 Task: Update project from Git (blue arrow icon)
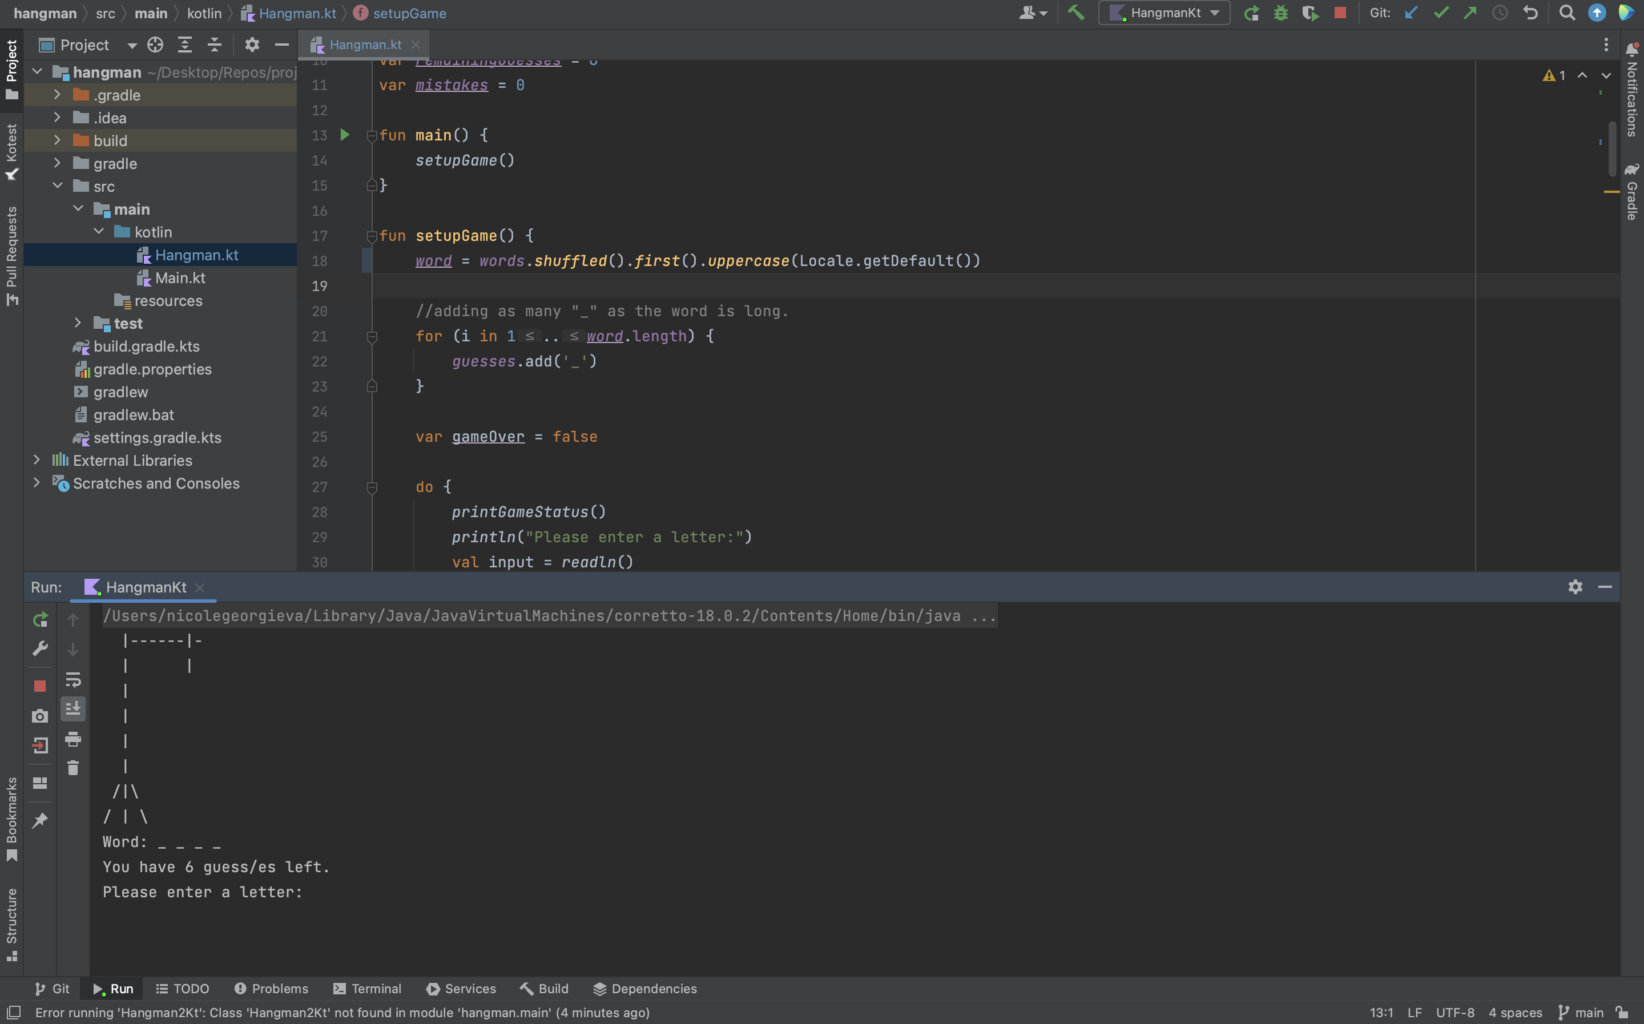click(x=1411, y=13)
